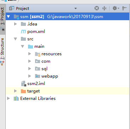Select the 'target' tree row

(x=67, y=91)
